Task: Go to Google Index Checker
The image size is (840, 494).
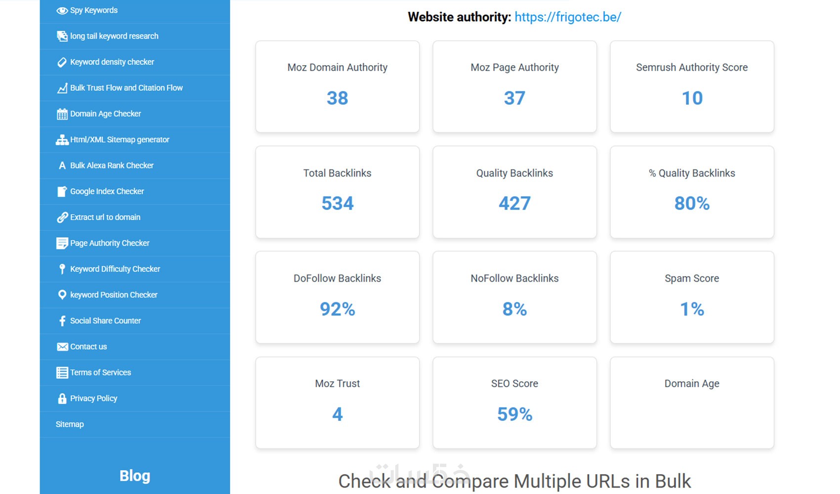Action: coord(107,191)
